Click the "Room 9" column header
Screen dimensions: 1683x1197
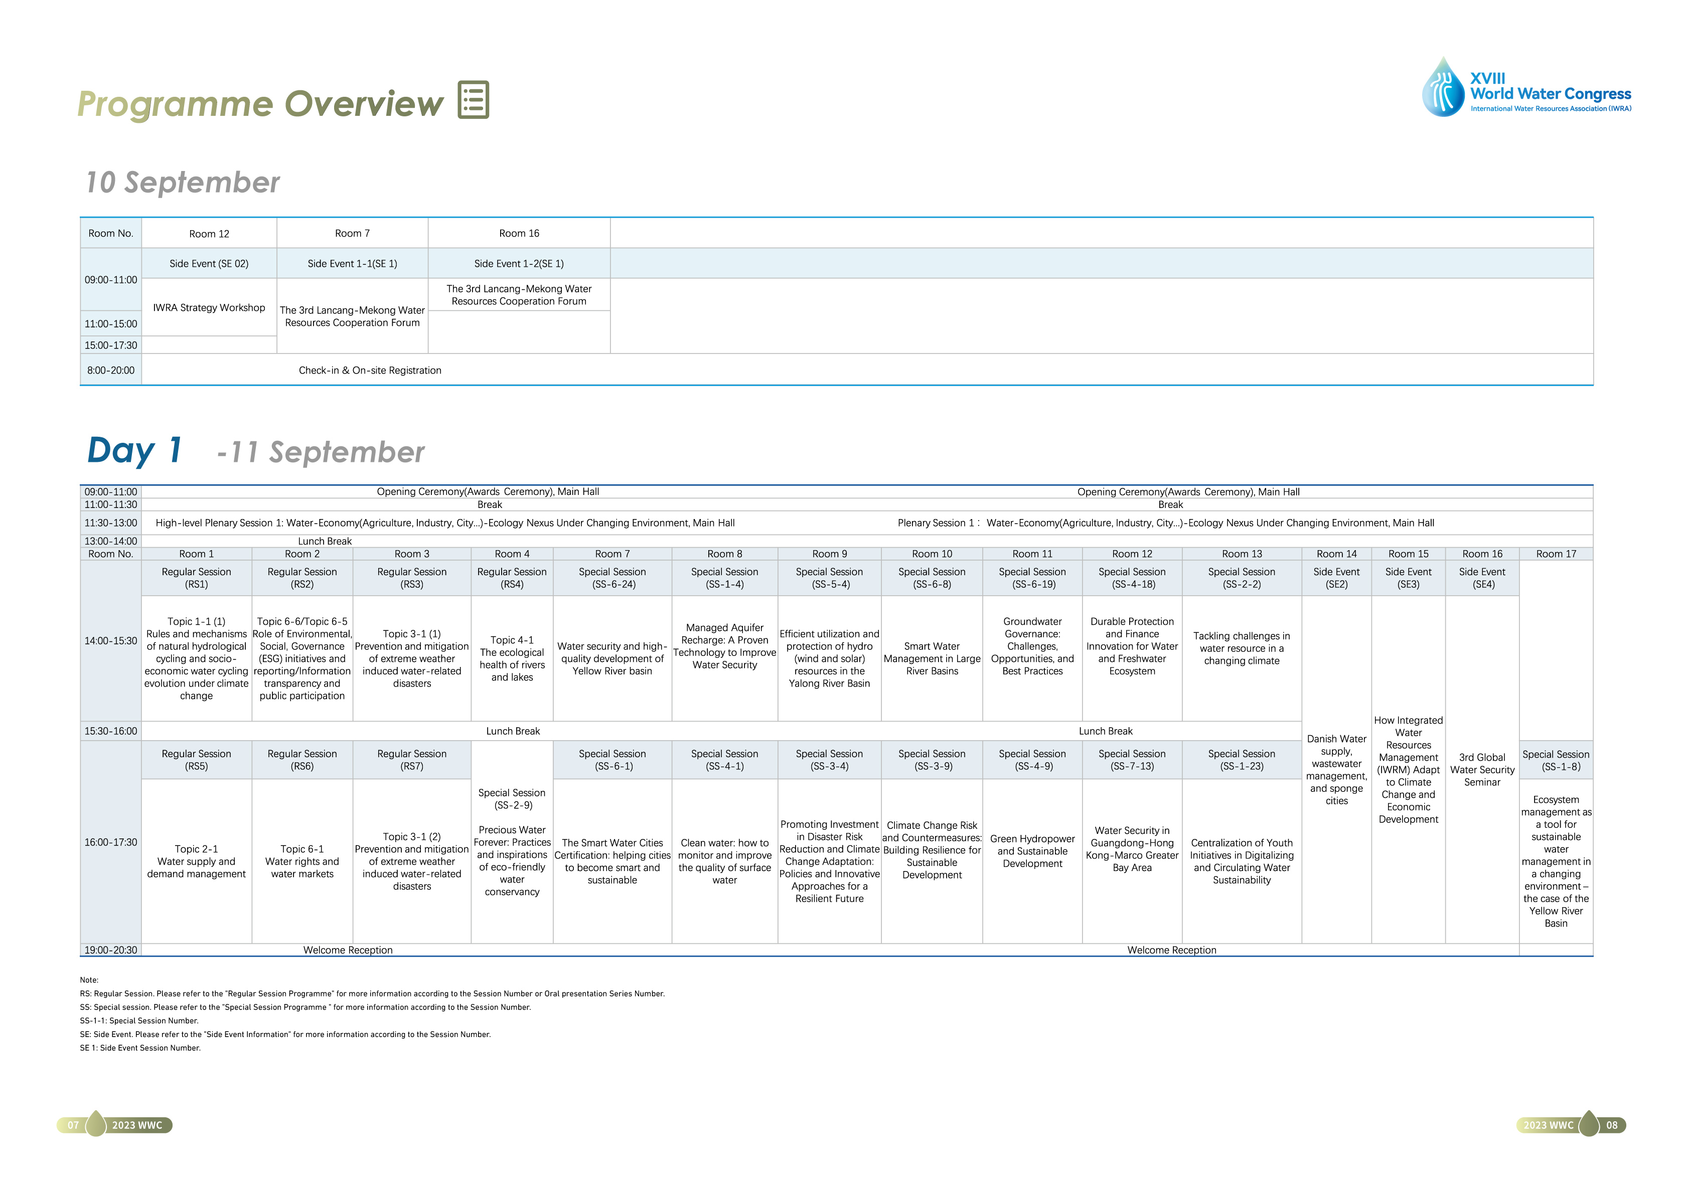pyautogui.click(x=829, y=554)
